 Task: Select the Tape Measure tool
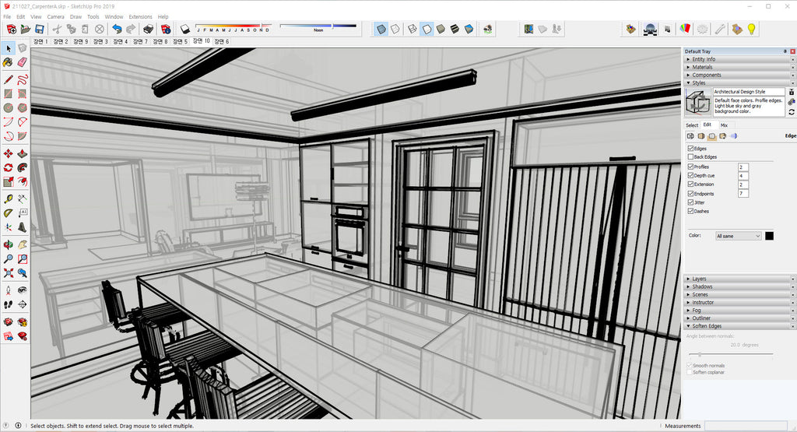point(8,198)
